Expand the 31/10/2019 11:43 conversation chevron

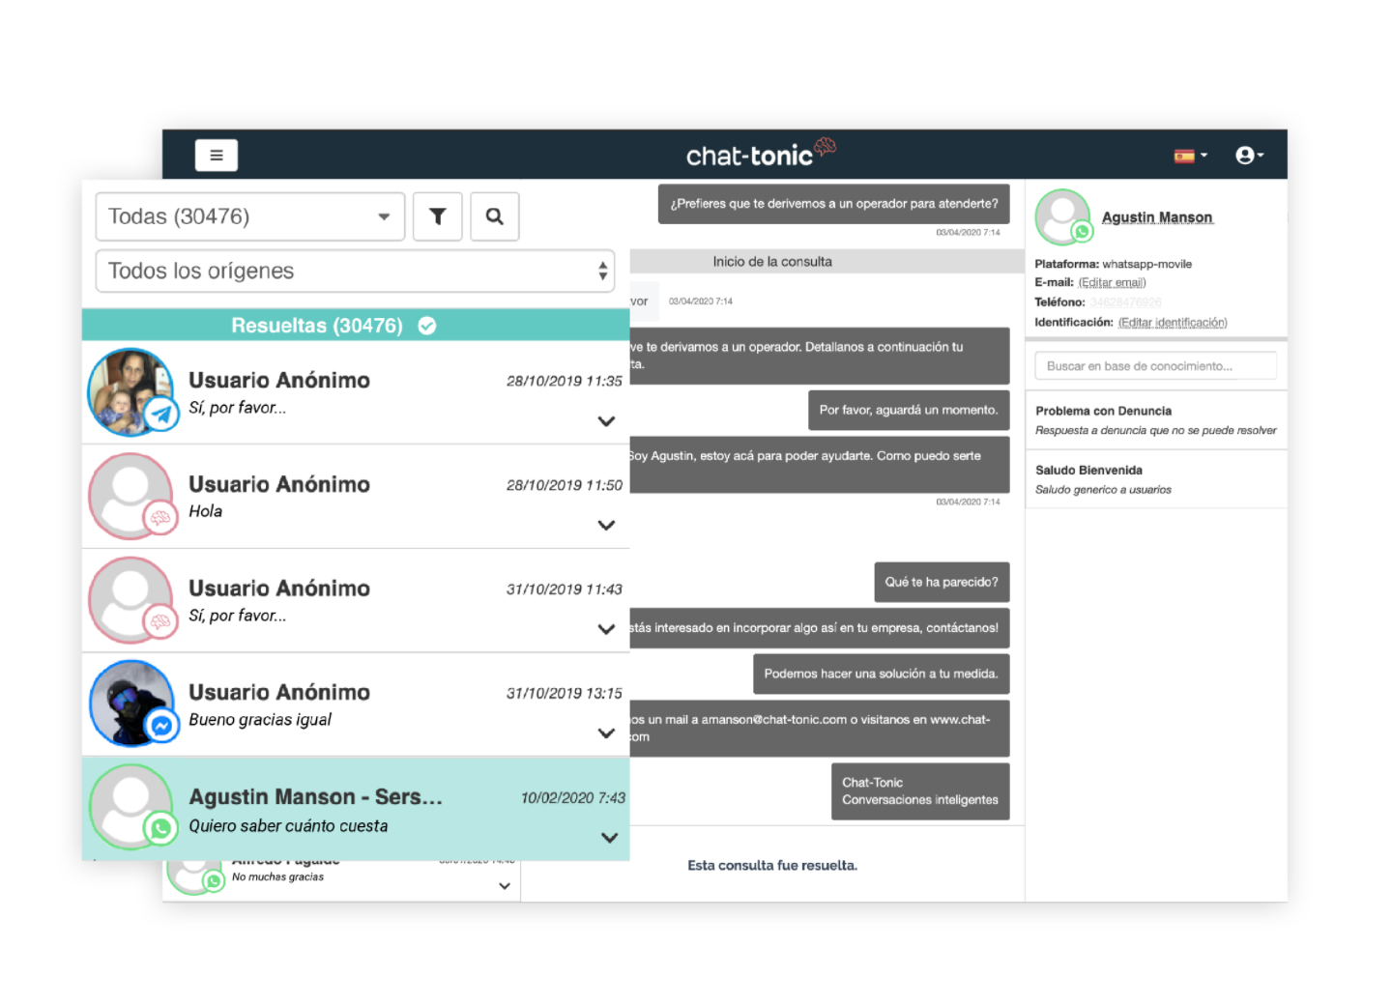click(606, 629)
